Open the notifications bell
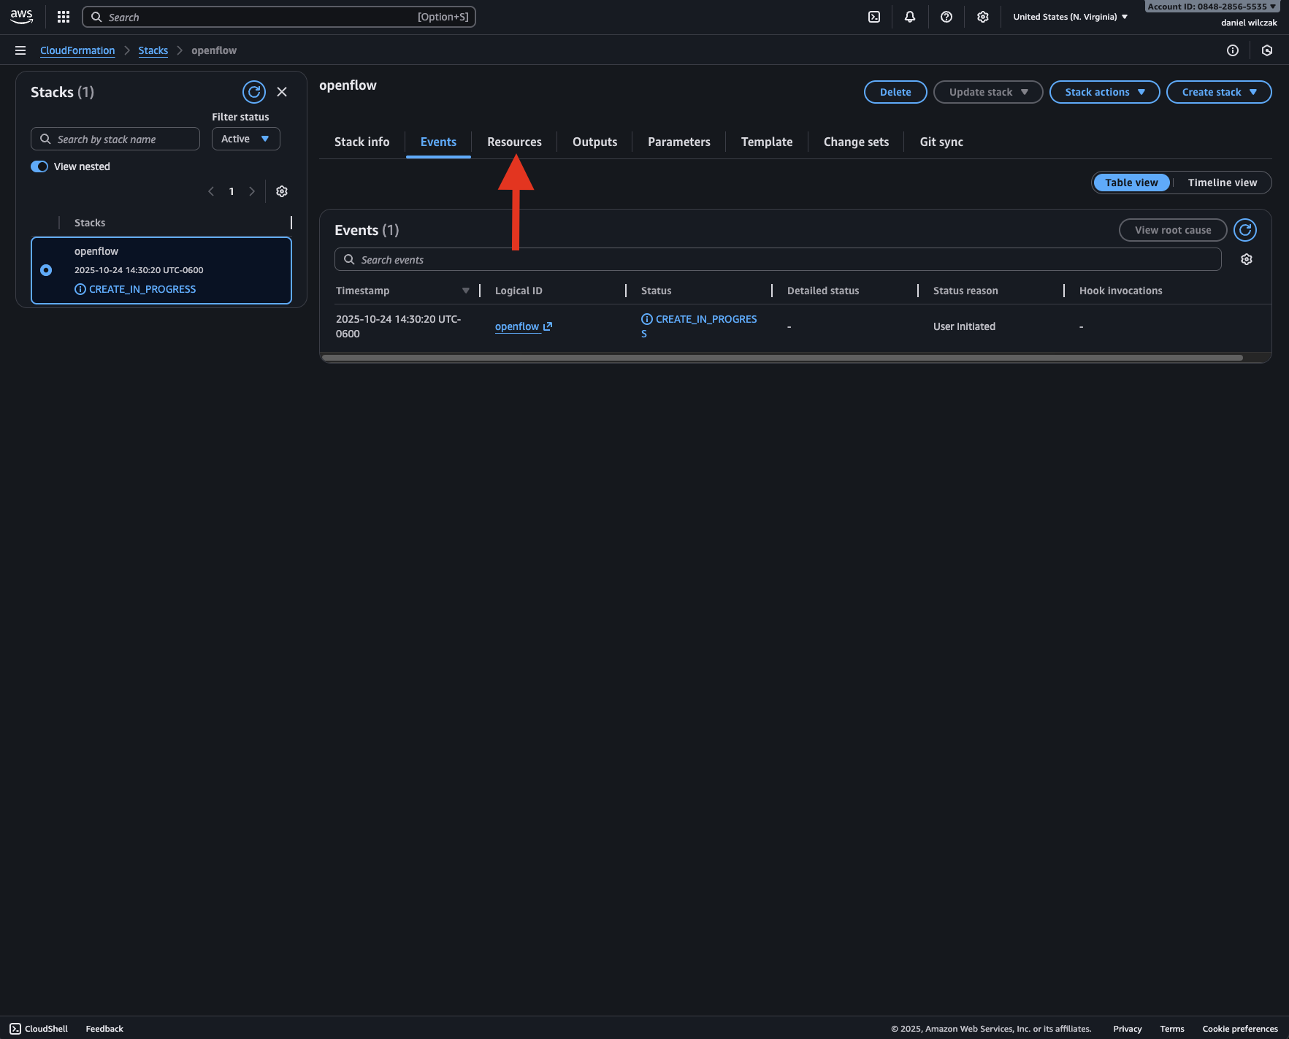Image resolution: width=1289 pixels, height=1039 pixels. (x=910, y=17)
